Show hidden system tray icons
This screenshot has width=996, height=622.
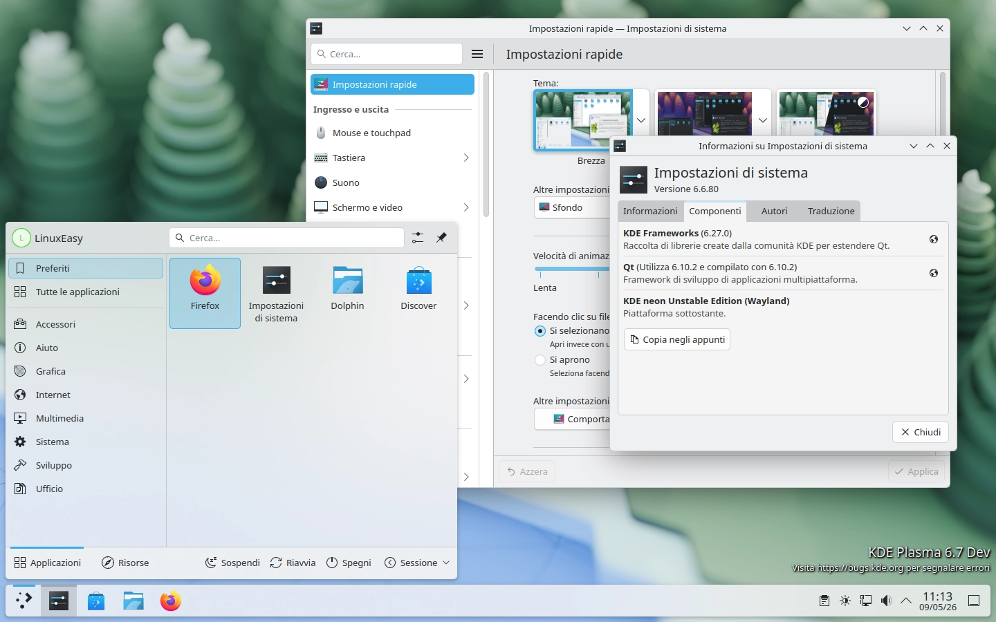tap(906, 601)
